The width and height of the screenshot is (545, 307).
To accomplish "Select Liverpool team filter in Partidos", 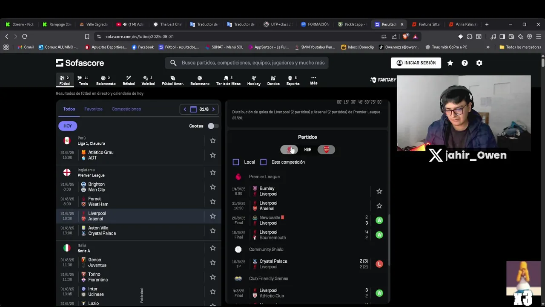I will [289, 150].
